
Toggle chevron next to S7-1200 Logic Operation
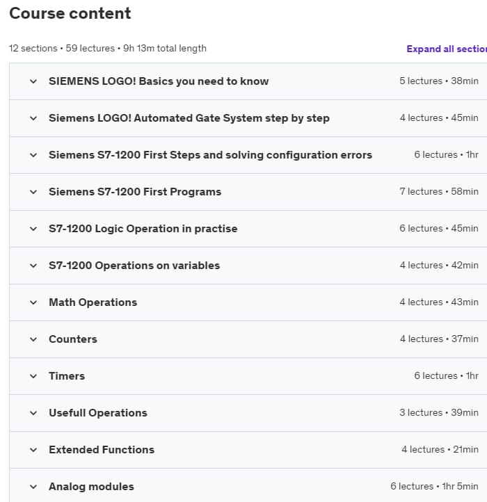click(33, 229)
